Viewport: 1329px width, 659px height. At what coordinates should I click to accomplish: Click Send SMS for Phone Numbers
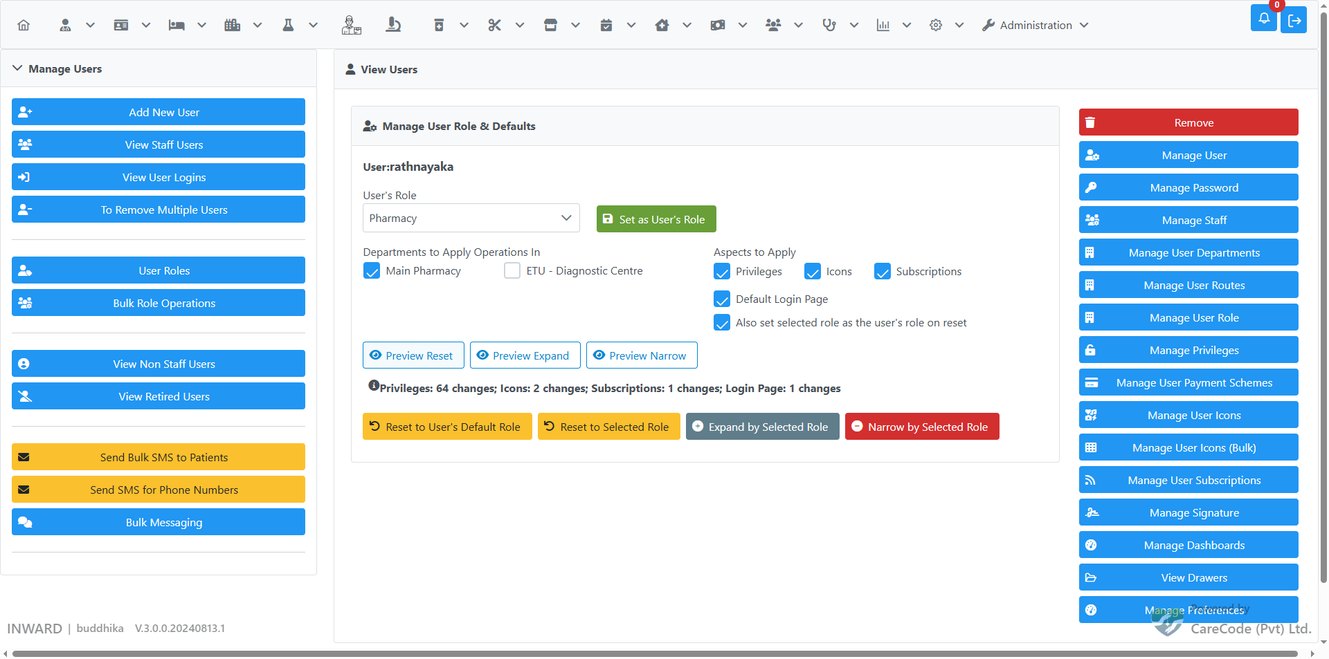point(159,490)
